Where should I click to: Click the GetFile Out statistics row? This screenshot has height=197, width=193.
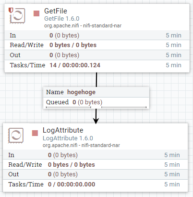point(97,55)
